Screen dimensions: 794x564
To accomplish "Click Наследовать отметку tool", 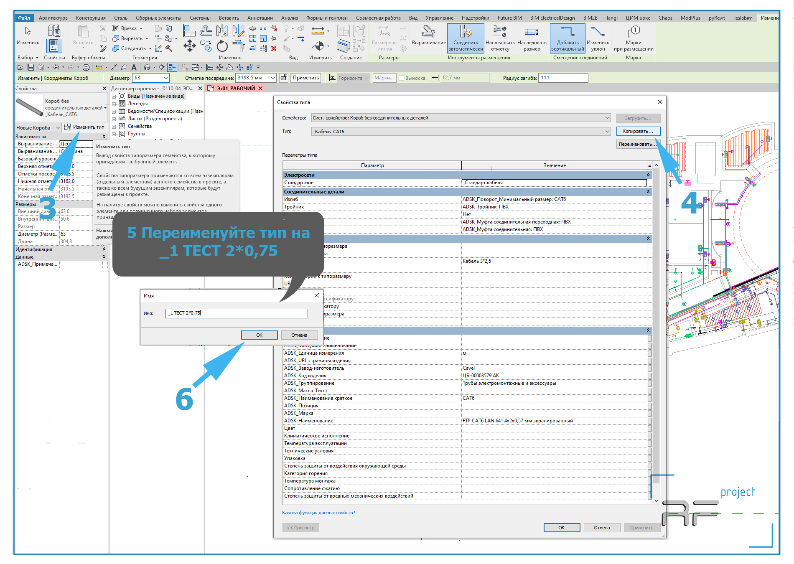I will click(500, 38).
